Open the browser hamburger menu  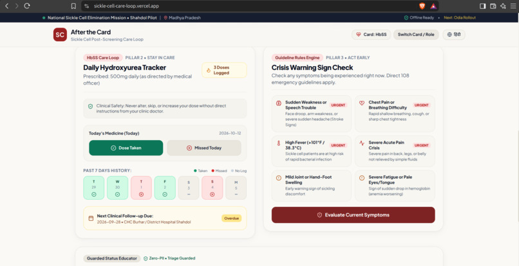(513, 6)
